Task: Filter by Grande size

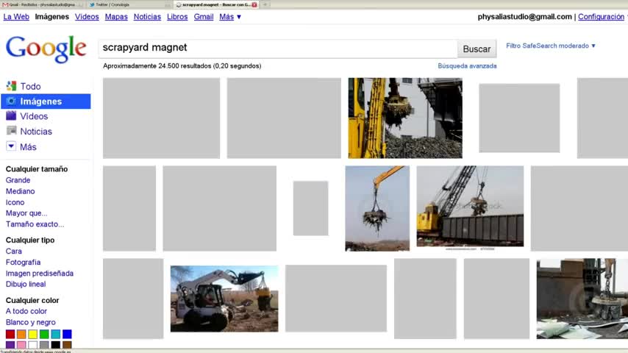Action: (18, 180)
